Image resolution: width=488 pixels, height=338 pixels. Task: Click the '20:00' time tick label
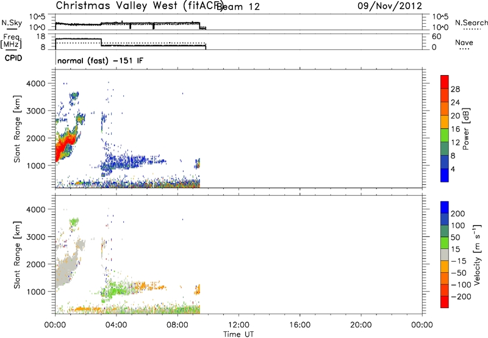361,325
